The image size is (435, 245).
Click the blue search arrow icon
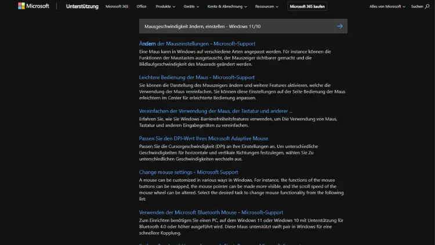click(x=340, y=26)
